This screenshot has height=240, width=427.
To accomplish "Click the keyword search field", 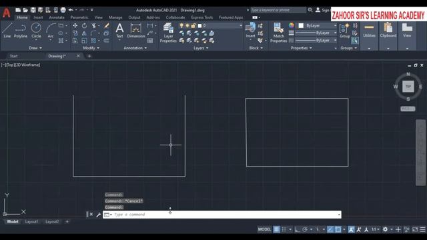I will (278, 10).
